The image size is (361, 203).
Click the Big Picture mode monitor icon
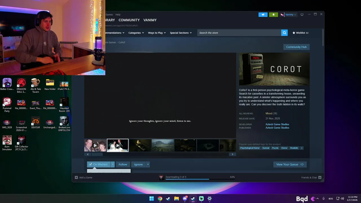pyautogui.click(x=302, y=15)
